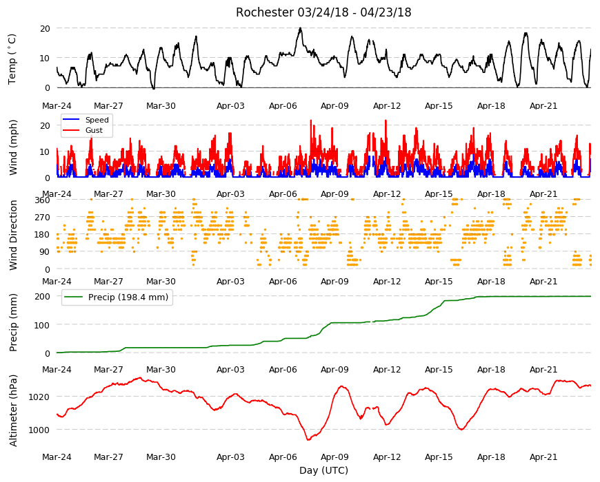Click the Precip (mm) axis label

coord(13,322)
